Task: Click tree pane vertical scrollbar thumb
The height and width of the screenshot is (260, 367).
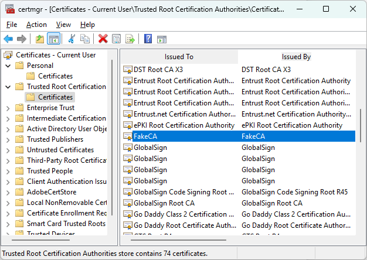Action: 112,138
